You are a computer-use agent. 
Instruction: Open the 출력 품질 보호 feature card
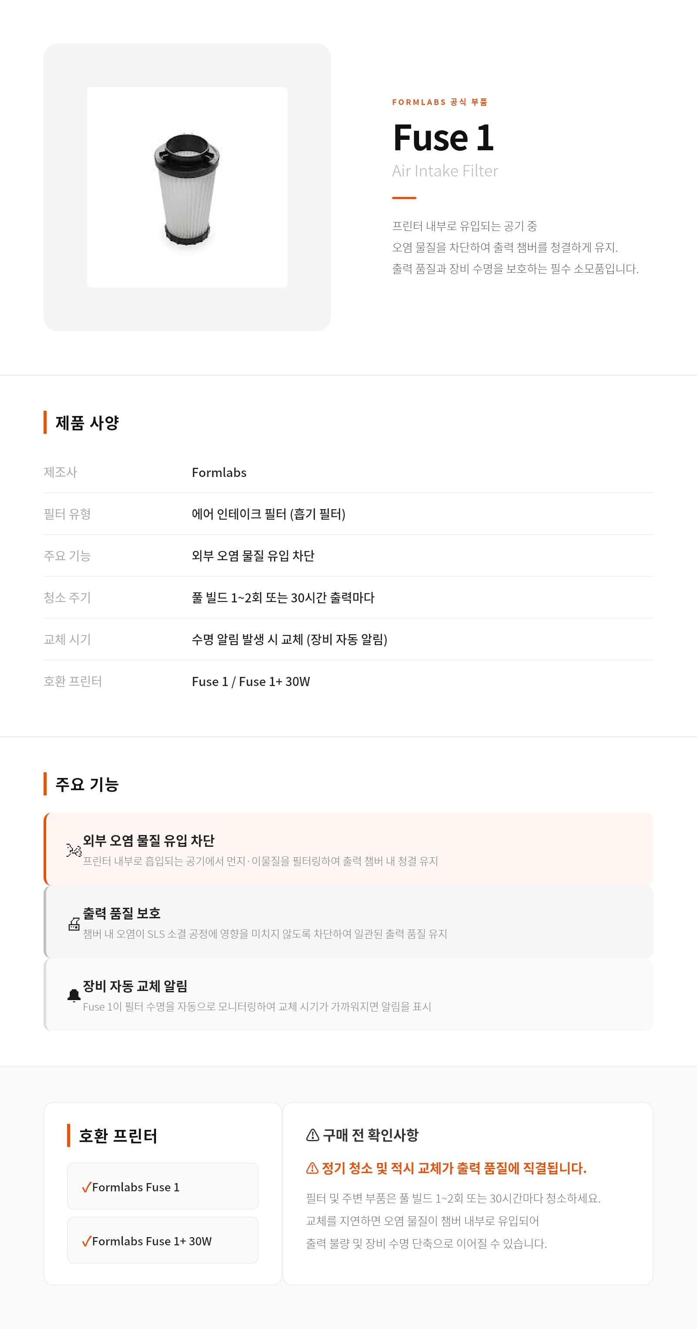coord(348,922)
